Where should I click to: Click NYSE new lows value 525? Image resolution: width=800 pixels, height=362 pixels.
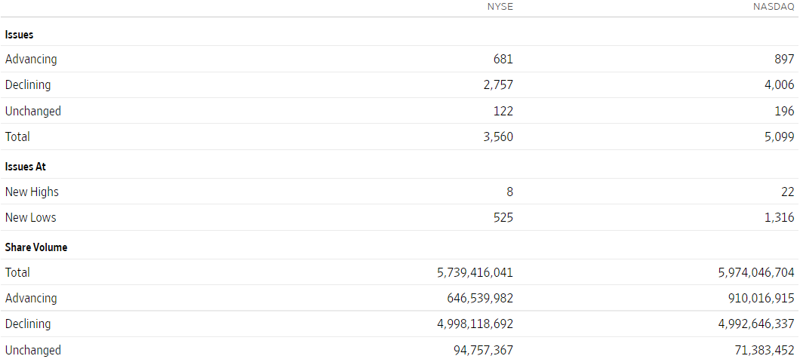coord(503,217)
